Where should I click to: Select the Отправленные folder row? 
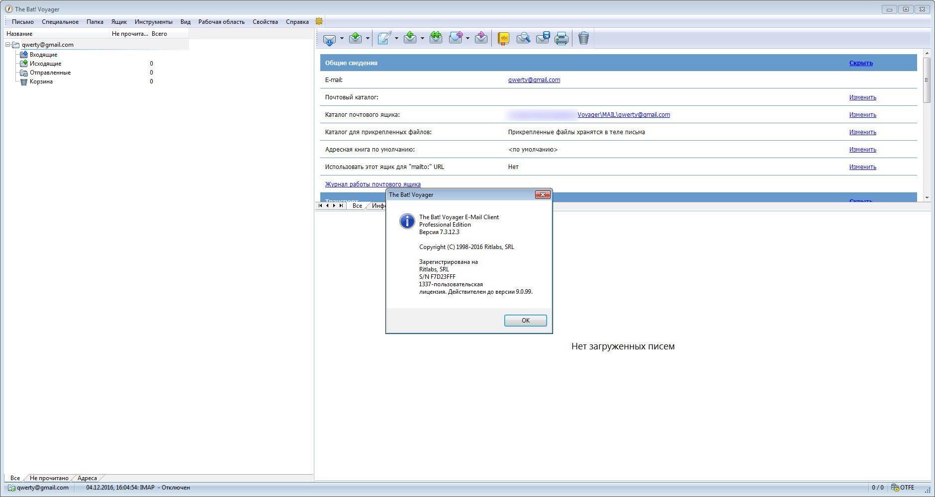(x=50, y=73)
